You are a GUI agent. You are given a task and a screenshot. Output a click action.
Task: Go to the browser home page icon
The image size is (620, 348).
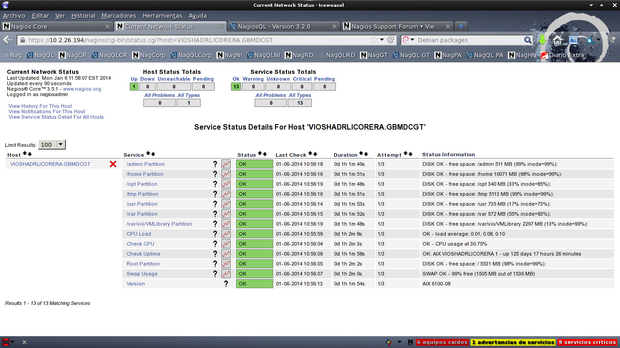click(x=557, y=40)
